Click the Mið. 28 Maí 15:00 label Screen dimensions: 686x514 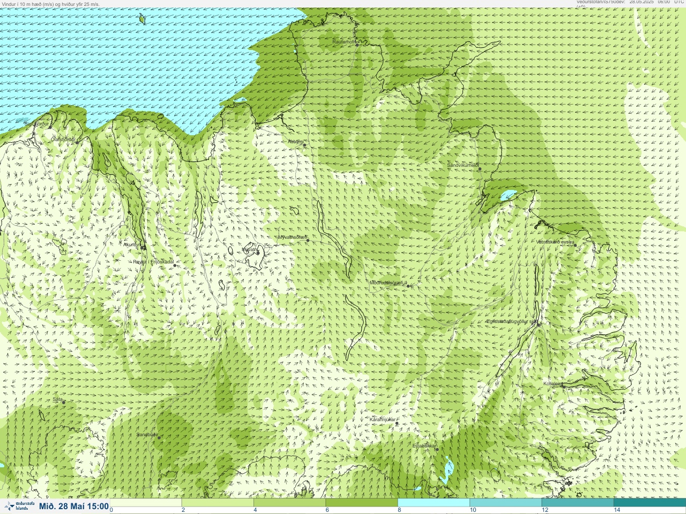(x=74, y=506)
